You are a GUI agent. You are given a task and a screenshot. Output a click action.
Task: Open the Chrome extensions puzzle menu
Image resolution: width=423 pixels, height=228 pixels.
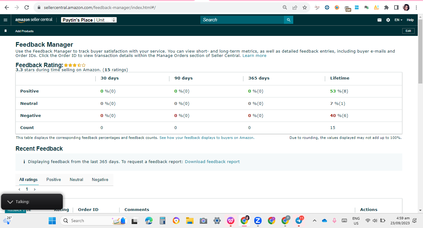(386, 7)
